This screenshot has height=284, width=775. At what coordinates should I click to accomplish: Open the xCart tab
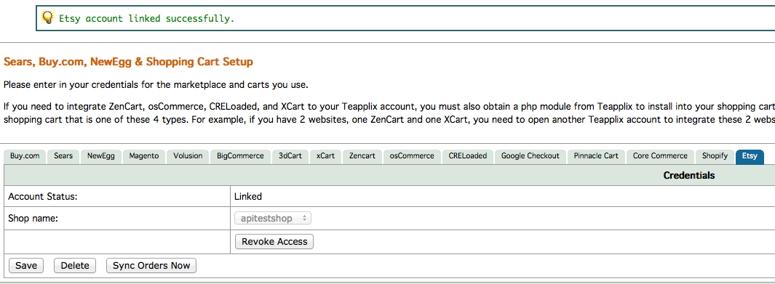point(325,156)
